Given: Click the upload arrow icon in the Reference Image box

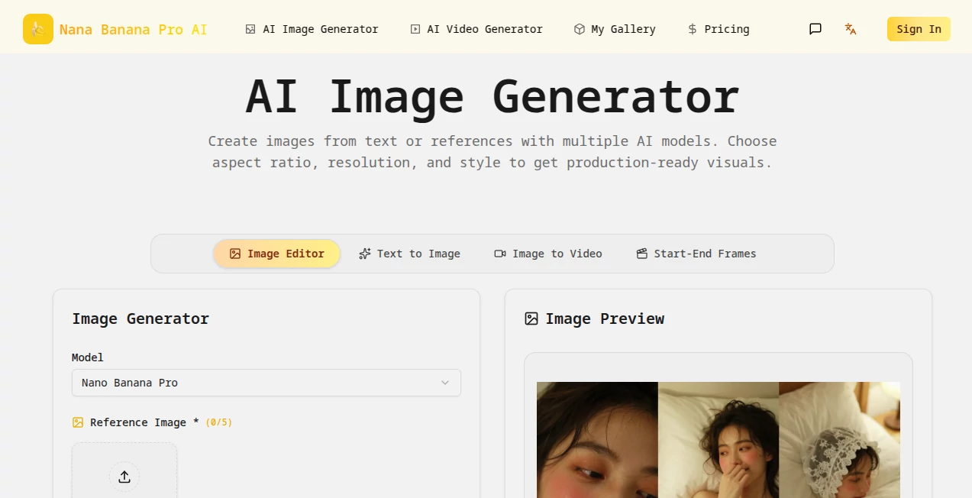Looking at the screenshot, I should pos(124,477).
